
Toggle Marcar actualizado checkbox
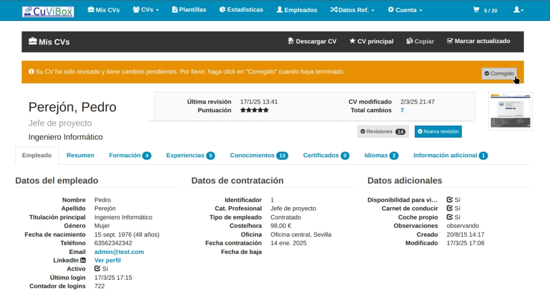click(x=479, y=41)
